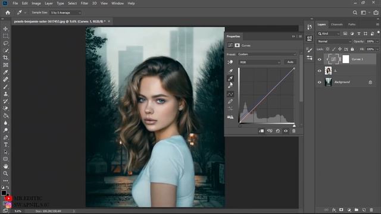Click the Home icon in options bar
The image size is (381, 214).
[x=8, y=12]
